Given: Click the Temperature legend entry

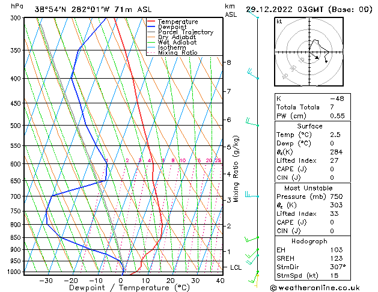Looking at the screenshot, I should [172, 22].
